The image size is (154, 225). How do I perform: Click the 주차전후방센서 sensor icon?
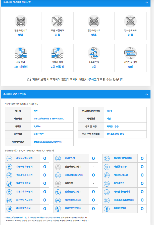point(9,209)
